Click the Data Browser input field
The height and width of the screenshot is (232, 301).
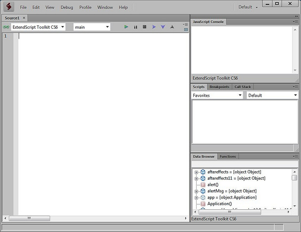pos(245,164)
